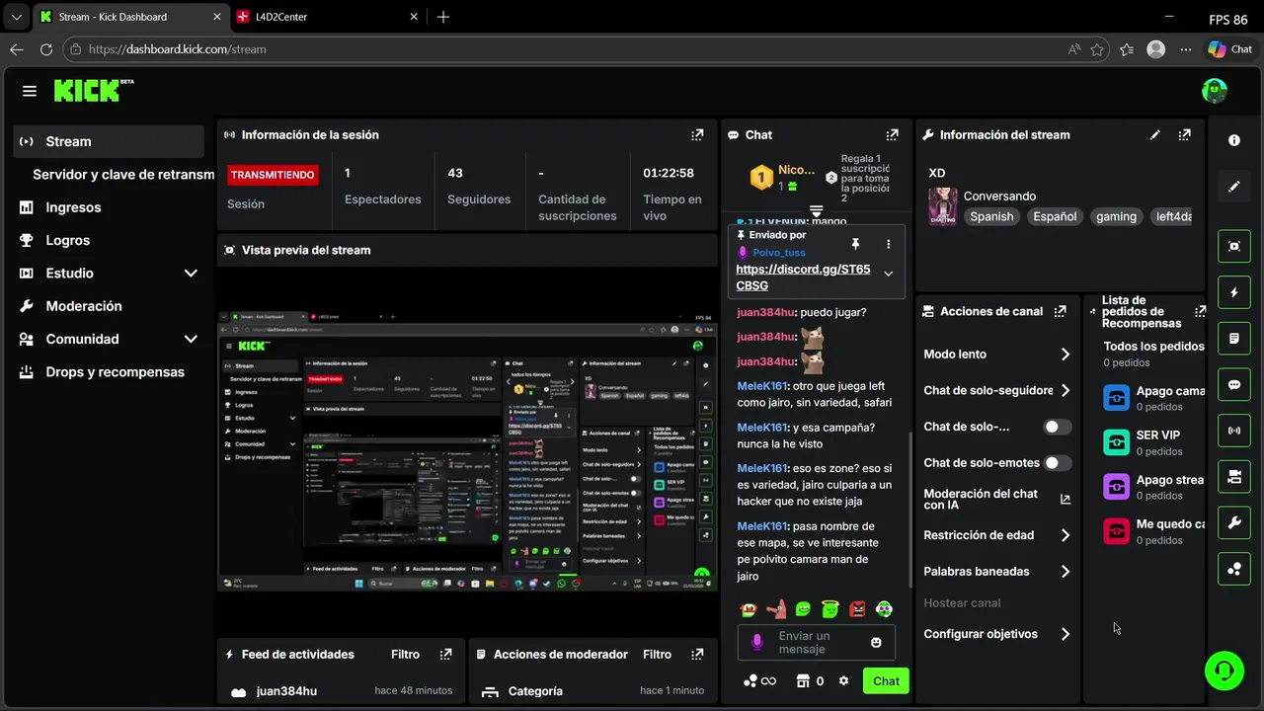This screenshot has height=711, width=1264.
Task: Open Moderación del chat con IA stats link
Action: pyautogui.click(x=1066, y=500)
